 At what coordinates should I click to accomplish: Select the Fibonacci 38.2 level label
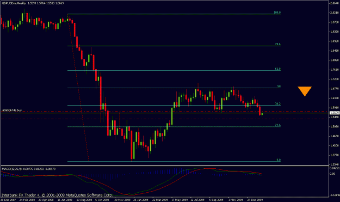click(x=278, y=103)
